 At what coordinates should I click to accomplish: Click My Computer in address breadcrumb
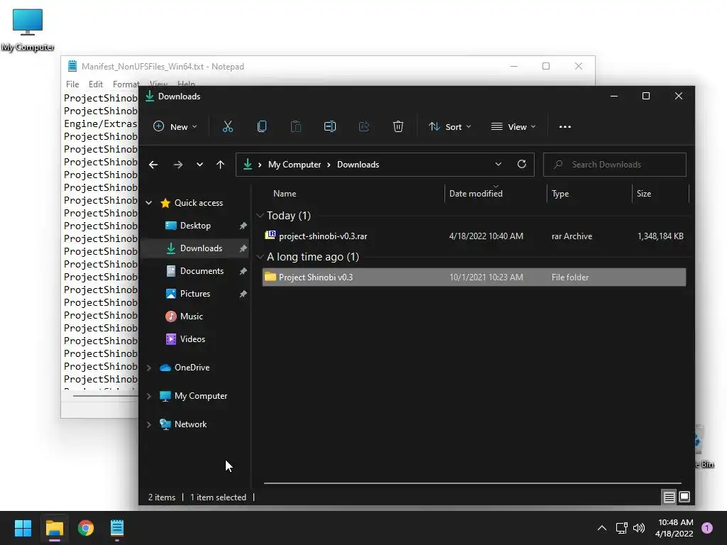click(x=295, y=165)
